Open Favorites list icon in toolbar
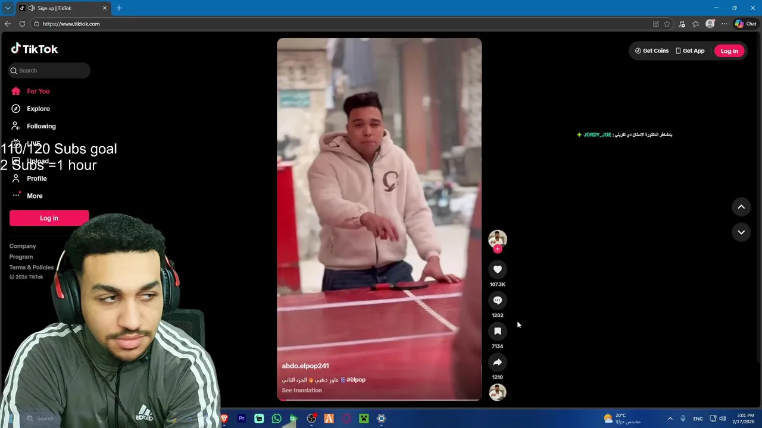Image resolution: width=762 pixels, height=428 pixels. [x=695, y=24]
